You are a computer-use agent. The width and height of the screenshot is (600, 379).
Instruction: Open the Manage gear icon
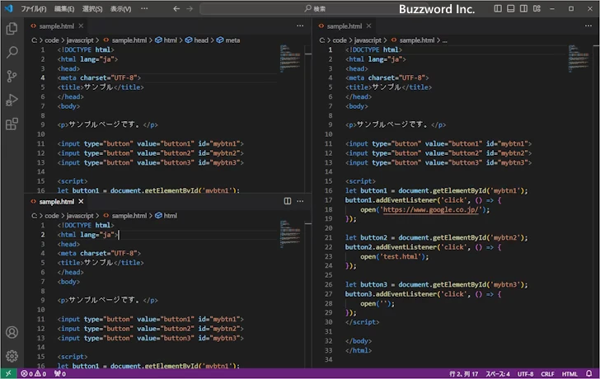coord(12,356)
